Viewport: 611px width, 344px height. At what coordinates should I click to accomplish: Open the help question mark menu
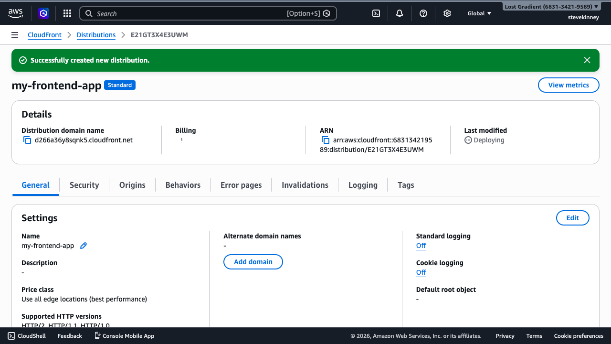(423, 13)
